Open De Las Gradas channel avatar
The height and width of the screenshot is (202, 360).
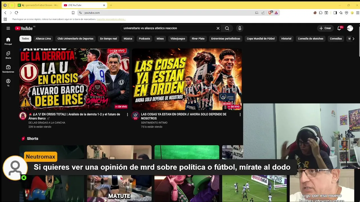click(x=23, y=116)
